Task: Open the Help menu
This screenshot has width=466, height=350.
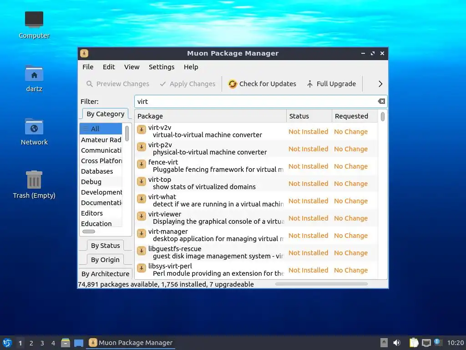Action: [191, 67]
